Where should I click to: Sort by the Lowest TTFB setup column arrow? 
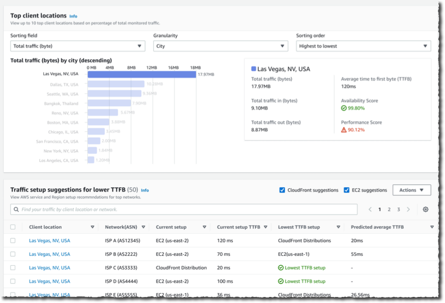click(338, 227)
